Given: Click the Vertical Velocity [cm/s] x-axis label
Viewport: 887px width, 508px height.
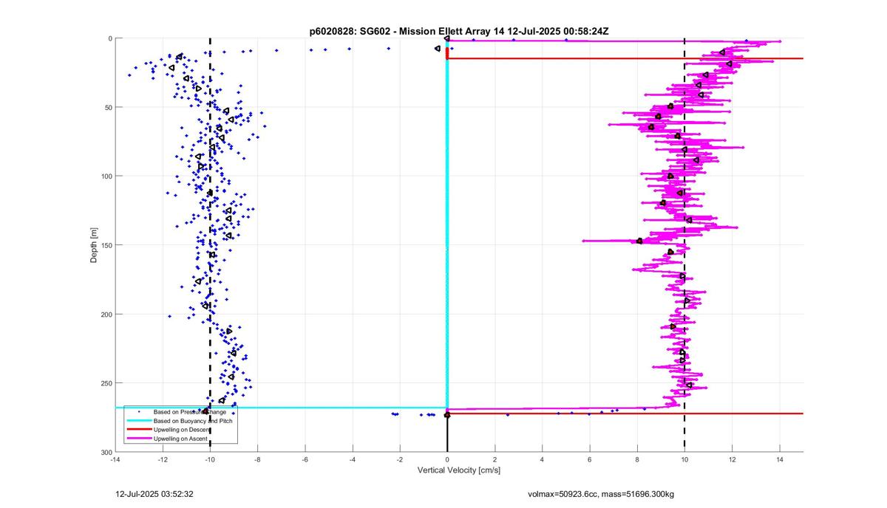Looking at the screenshot, I should pyautogui.click(x=459, y=470).
